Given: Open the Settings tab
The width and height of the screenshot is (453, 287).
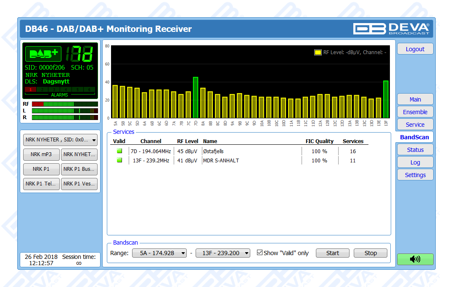Looking at the screenshot, I should [415, 175].
